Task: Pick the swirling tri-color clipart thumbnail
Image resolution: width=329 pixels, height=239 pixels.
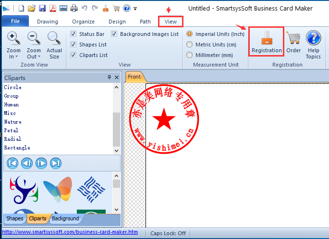Action: (x=24, y=190)
